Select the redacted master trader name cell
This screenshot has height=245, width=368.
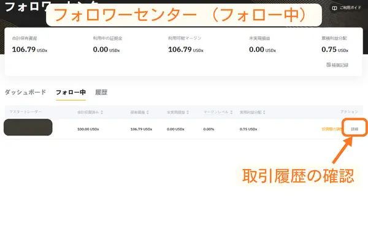click(28, 128)
